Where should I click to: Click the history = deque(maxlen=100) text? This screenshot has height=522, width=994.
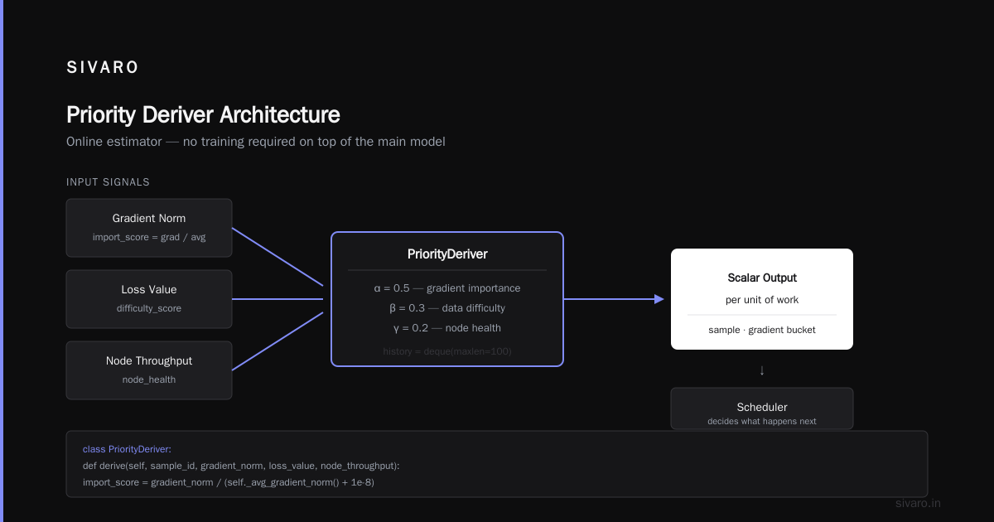pyautogui.click(x=447, y=351)
